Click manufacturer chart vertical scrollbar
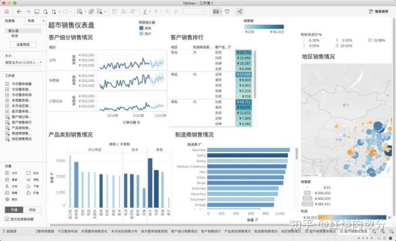This screenshot has height=241, width=396. [296, 154]
